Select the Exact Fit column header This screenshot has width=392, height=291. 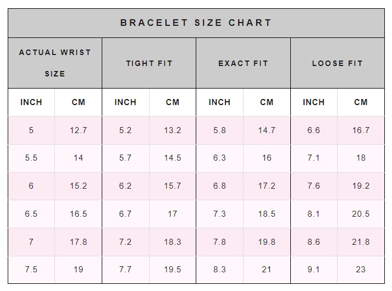(x=243, y=63)
